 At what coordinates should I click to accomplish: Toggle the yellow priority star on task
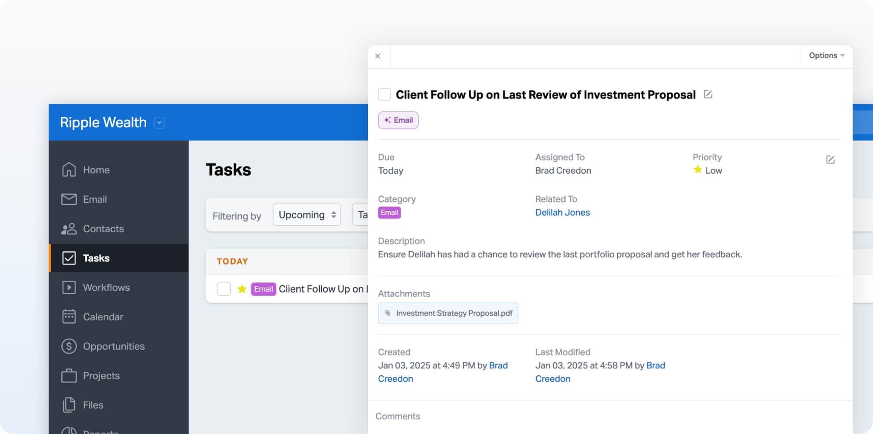tap(242, 289)
